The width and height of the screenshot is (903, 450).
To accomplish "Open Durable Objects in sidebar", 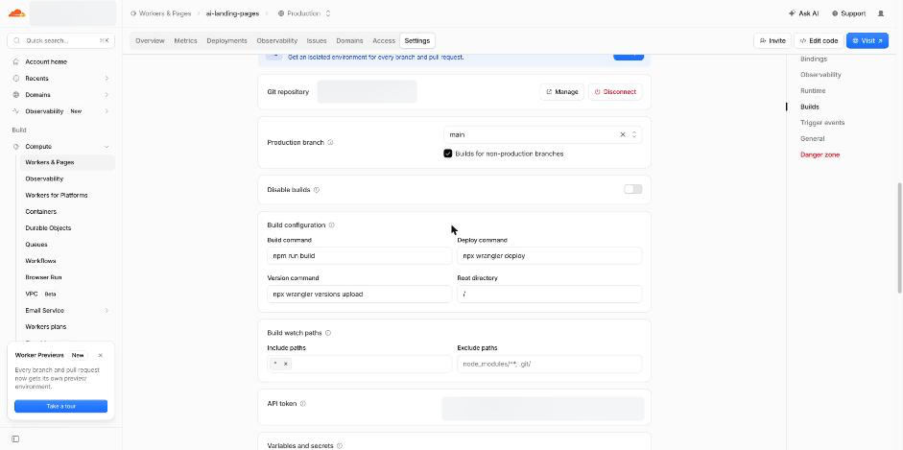I will tap(48, 228).
